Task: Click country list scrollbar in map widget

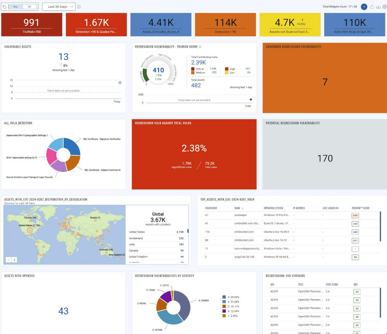Action: tap(188, 231)
